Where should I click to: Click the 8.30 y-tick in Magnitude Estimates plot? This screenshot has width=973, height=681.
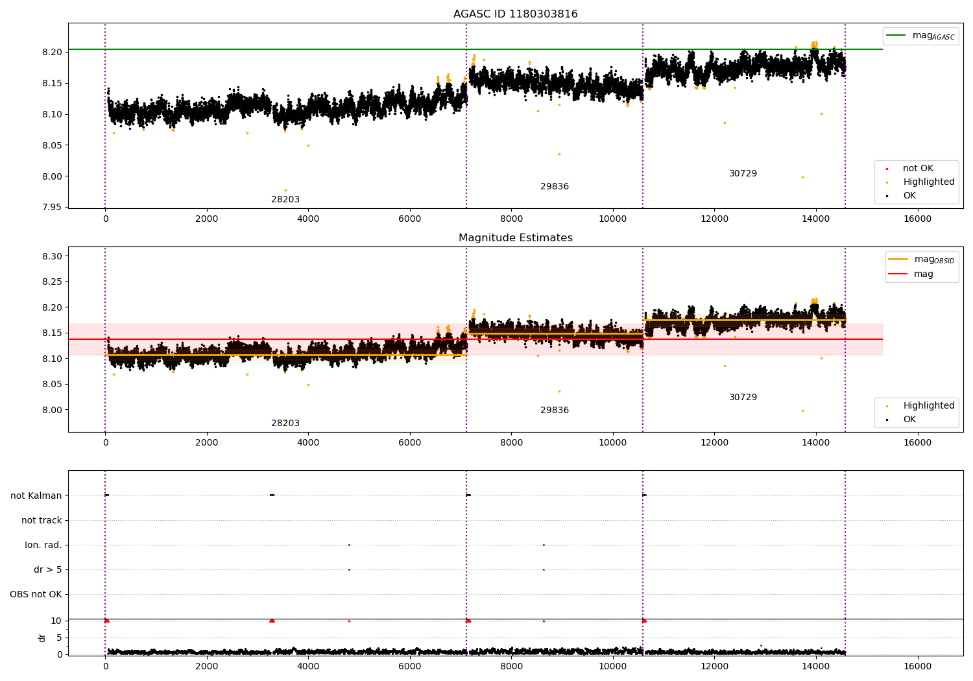(x=51, y=257)
